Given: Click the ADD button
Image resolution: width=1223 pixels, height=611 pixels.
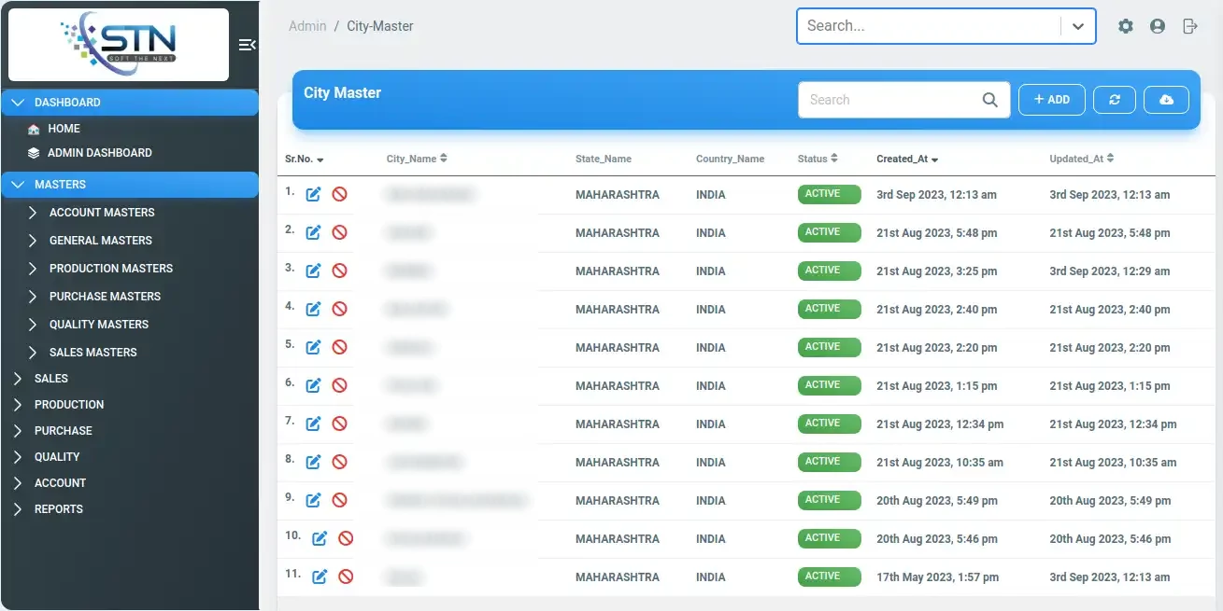Looking at the screenshot, I should point(1051,100).
